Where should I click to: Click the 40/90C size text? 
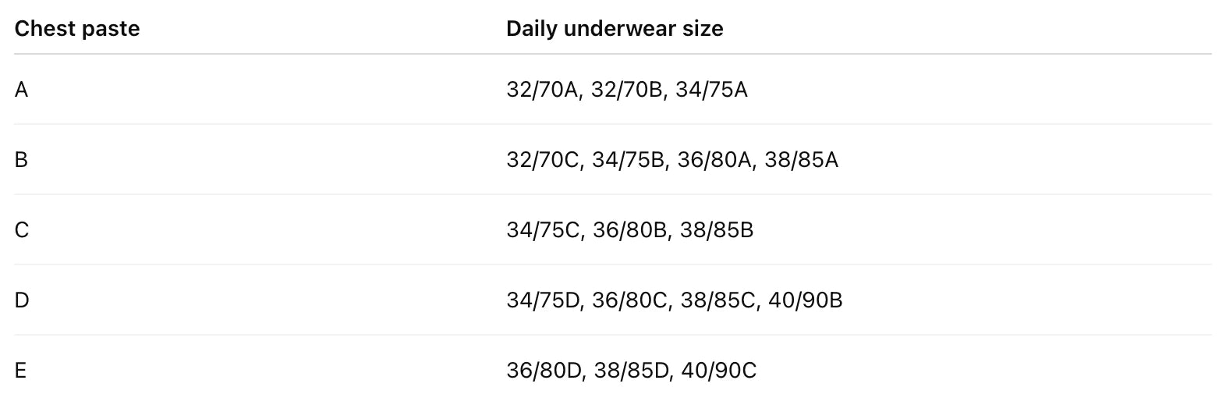click(x=719, y=371)
